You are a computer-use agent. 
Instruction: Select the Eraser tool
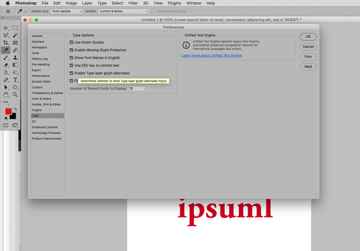click(x=5, y=65)
